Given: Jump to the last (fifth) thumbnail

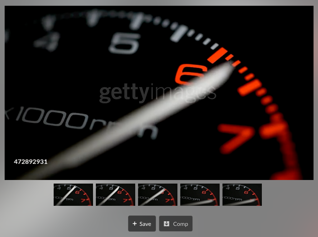Looking at the screenshot, I should [242, 195].
